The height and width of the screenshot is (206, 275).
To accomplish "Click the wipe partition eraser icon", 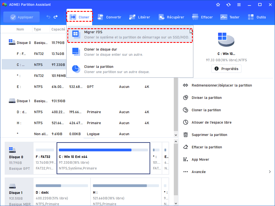I will point(185,147).
